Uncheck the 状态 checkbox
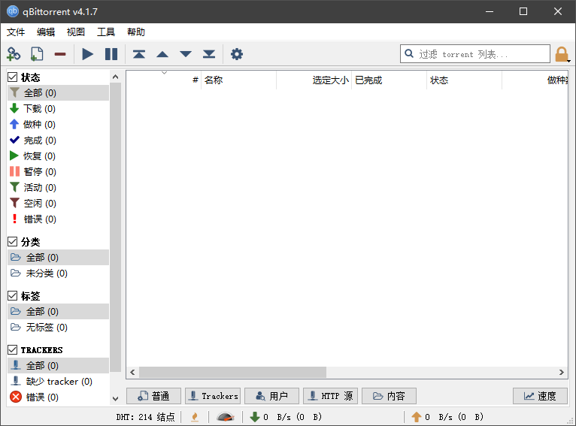Screen dimensions: 576x426 click(x=13, y=77)
